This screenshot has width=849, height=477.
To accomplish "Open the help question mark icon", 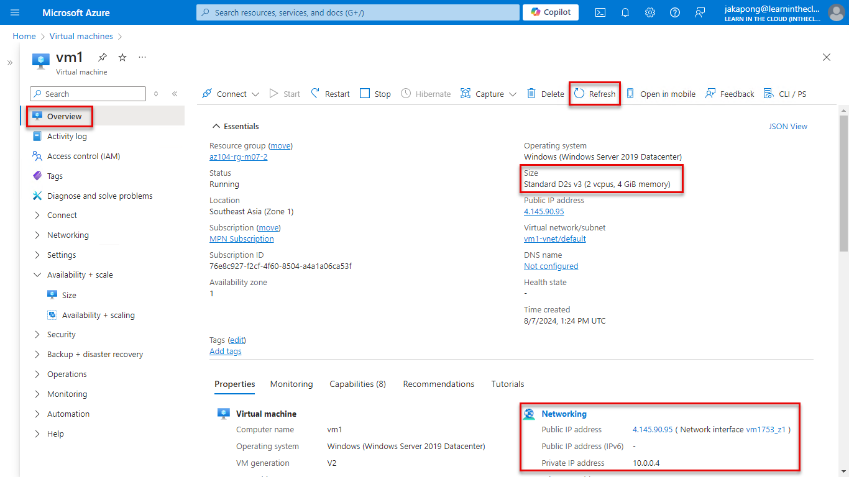I will click(675, 12).
